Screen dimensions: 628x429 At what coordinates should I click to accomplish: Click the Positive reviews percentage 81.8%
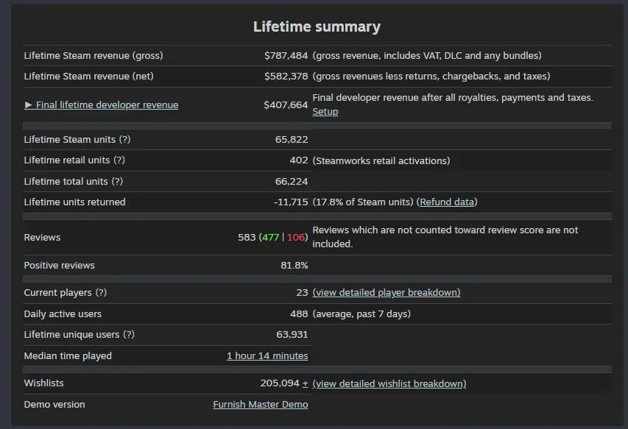[x=294, y=265]
